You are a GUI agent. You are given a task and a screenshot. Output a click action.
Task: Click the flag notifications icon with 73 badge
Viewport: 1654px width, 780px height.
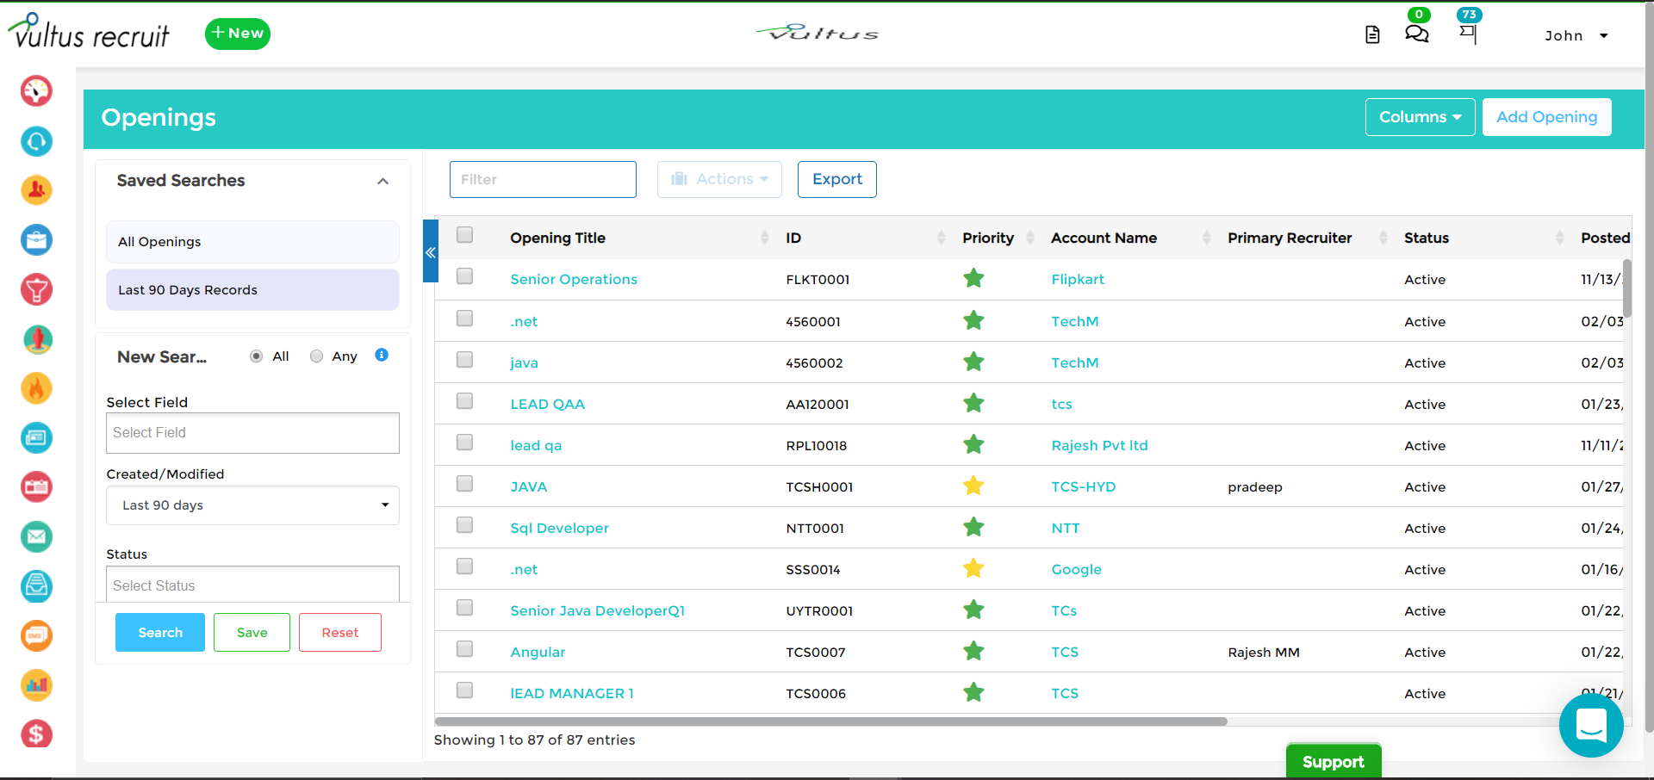[1468, 34]
